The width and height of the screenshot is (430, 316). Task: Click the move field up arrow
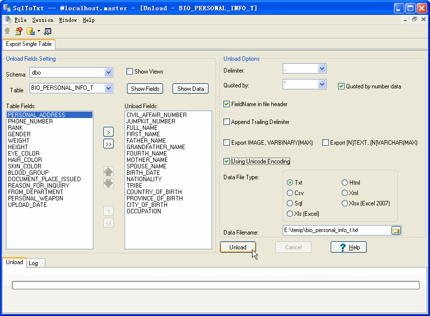[109, 171]
